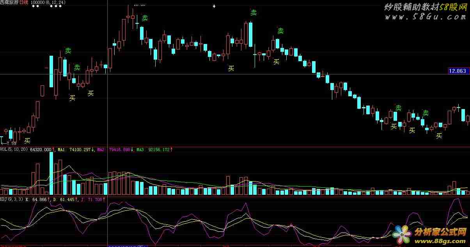Click the 7.59 low price label
Screen dimensions: 470x247
click(x=12, y=143)
